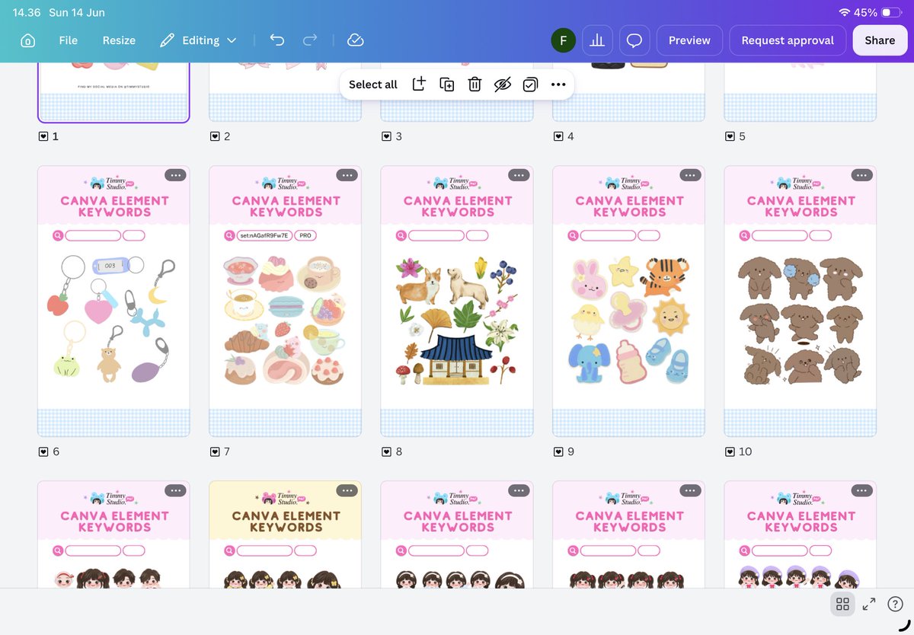This screenshot has height=635, width=914.
Task: Open options on first third-row page
Action: (x=175, y=490)
